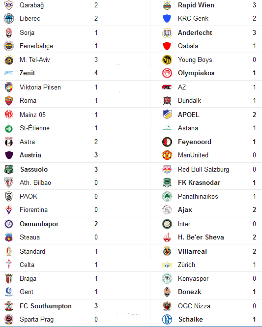Click the Inter club crest icon
This screenshot has width=262, height=327.
click(167, 224)
